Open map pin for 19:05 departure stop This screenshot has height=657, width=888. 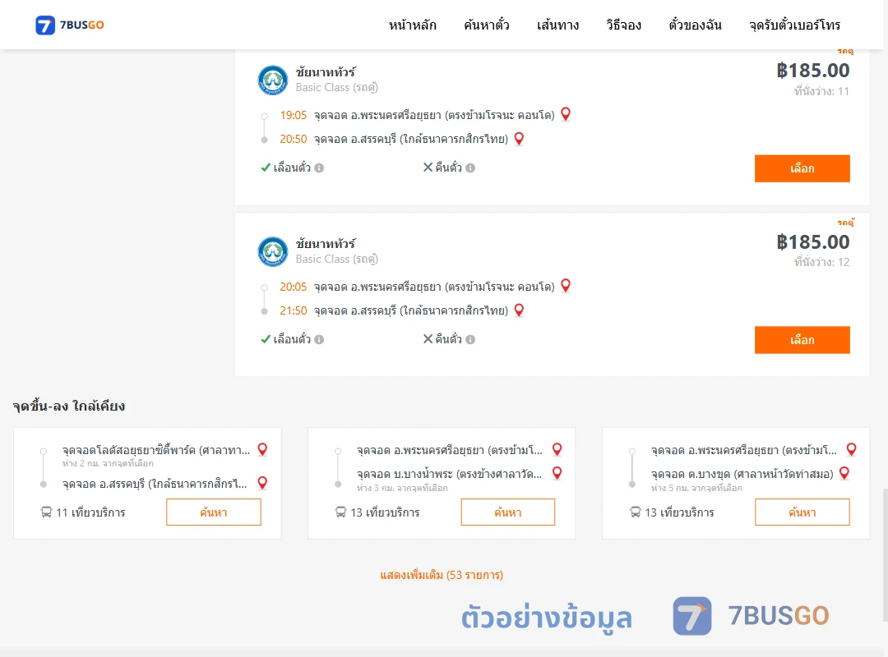click(565, 114)
